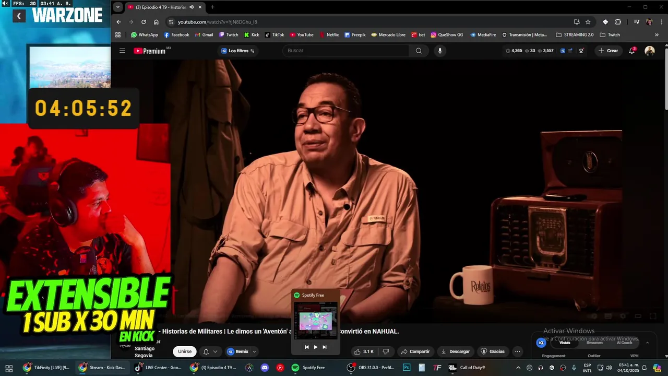Screen dimensions: 668x376
Task: Select the AI Coach tab
Action: (x=624, y=343)
